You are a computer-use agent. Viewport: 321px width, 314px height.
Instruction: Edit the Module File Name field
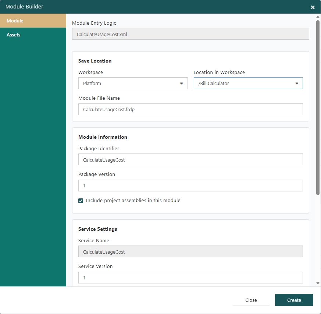click(x=190, y=109)
